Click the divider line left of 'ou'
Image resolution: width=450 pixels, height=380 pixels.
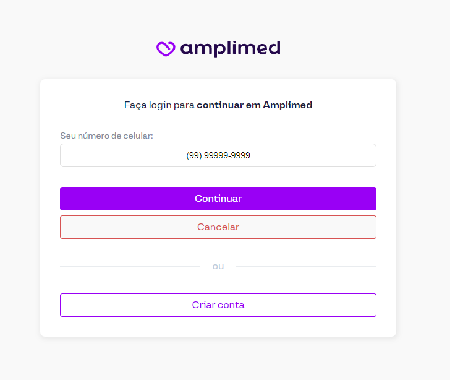130,266
